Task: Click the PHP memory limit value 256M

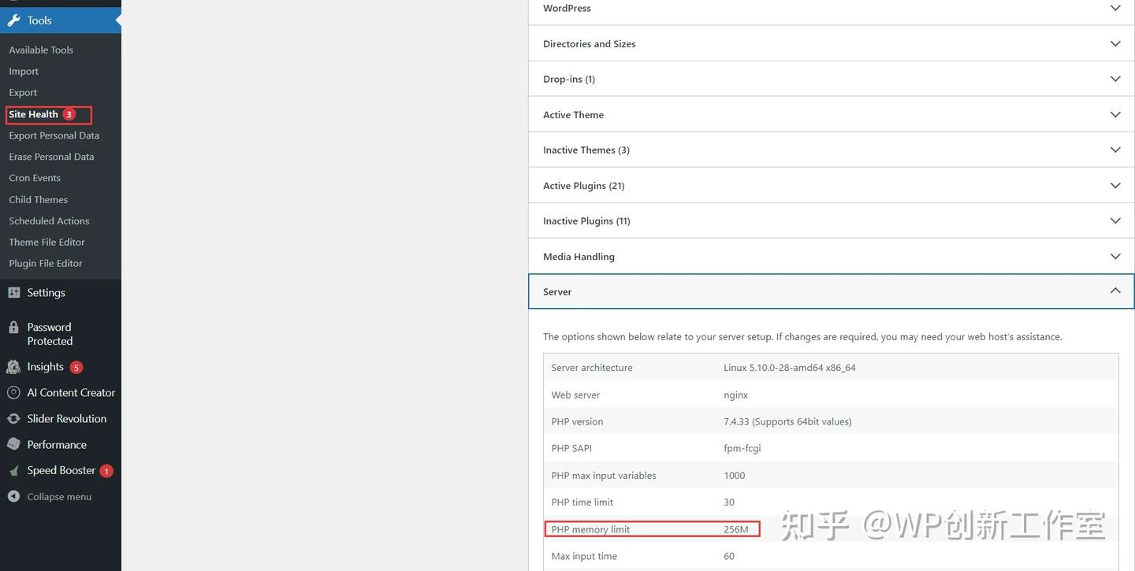Action: [x=736, y=529]
